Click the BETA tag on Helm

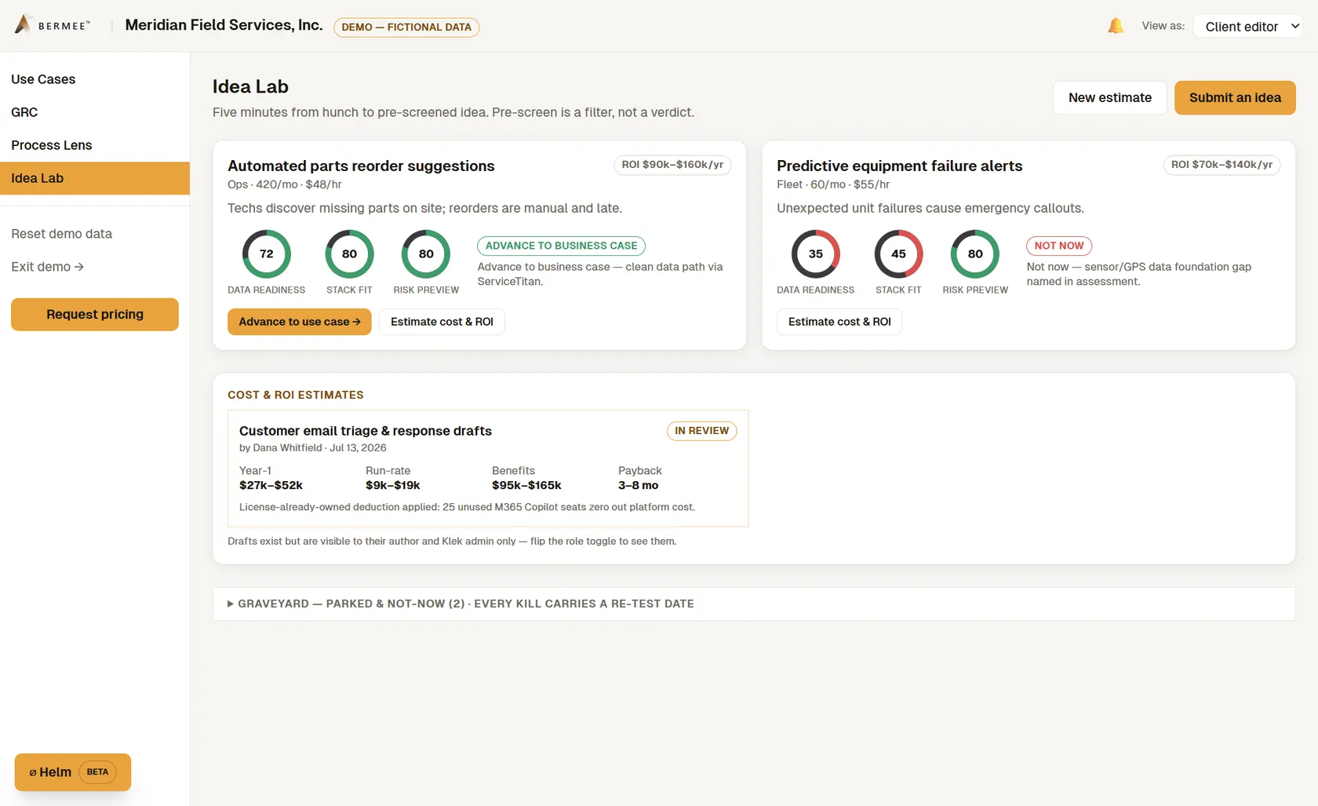(x=97, y=772)
